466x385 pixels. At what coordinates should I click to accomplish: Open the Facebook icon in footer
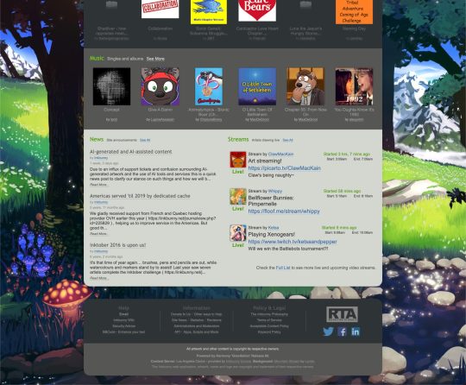pyautogui.click(x=342, y=331)
